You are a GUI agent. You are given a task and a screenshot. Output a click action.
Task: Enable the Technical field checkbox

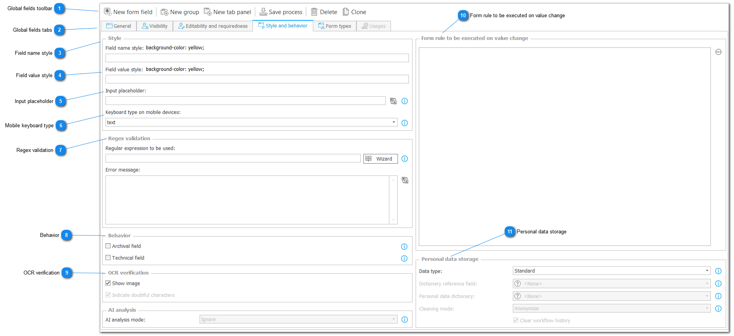coord(108,258)
